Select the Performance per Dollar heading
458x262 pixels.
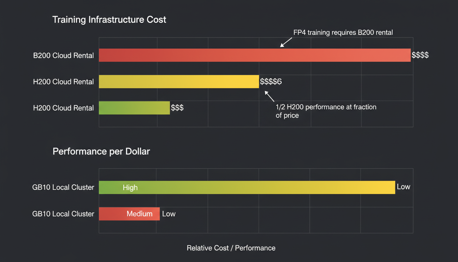[101, 151]
